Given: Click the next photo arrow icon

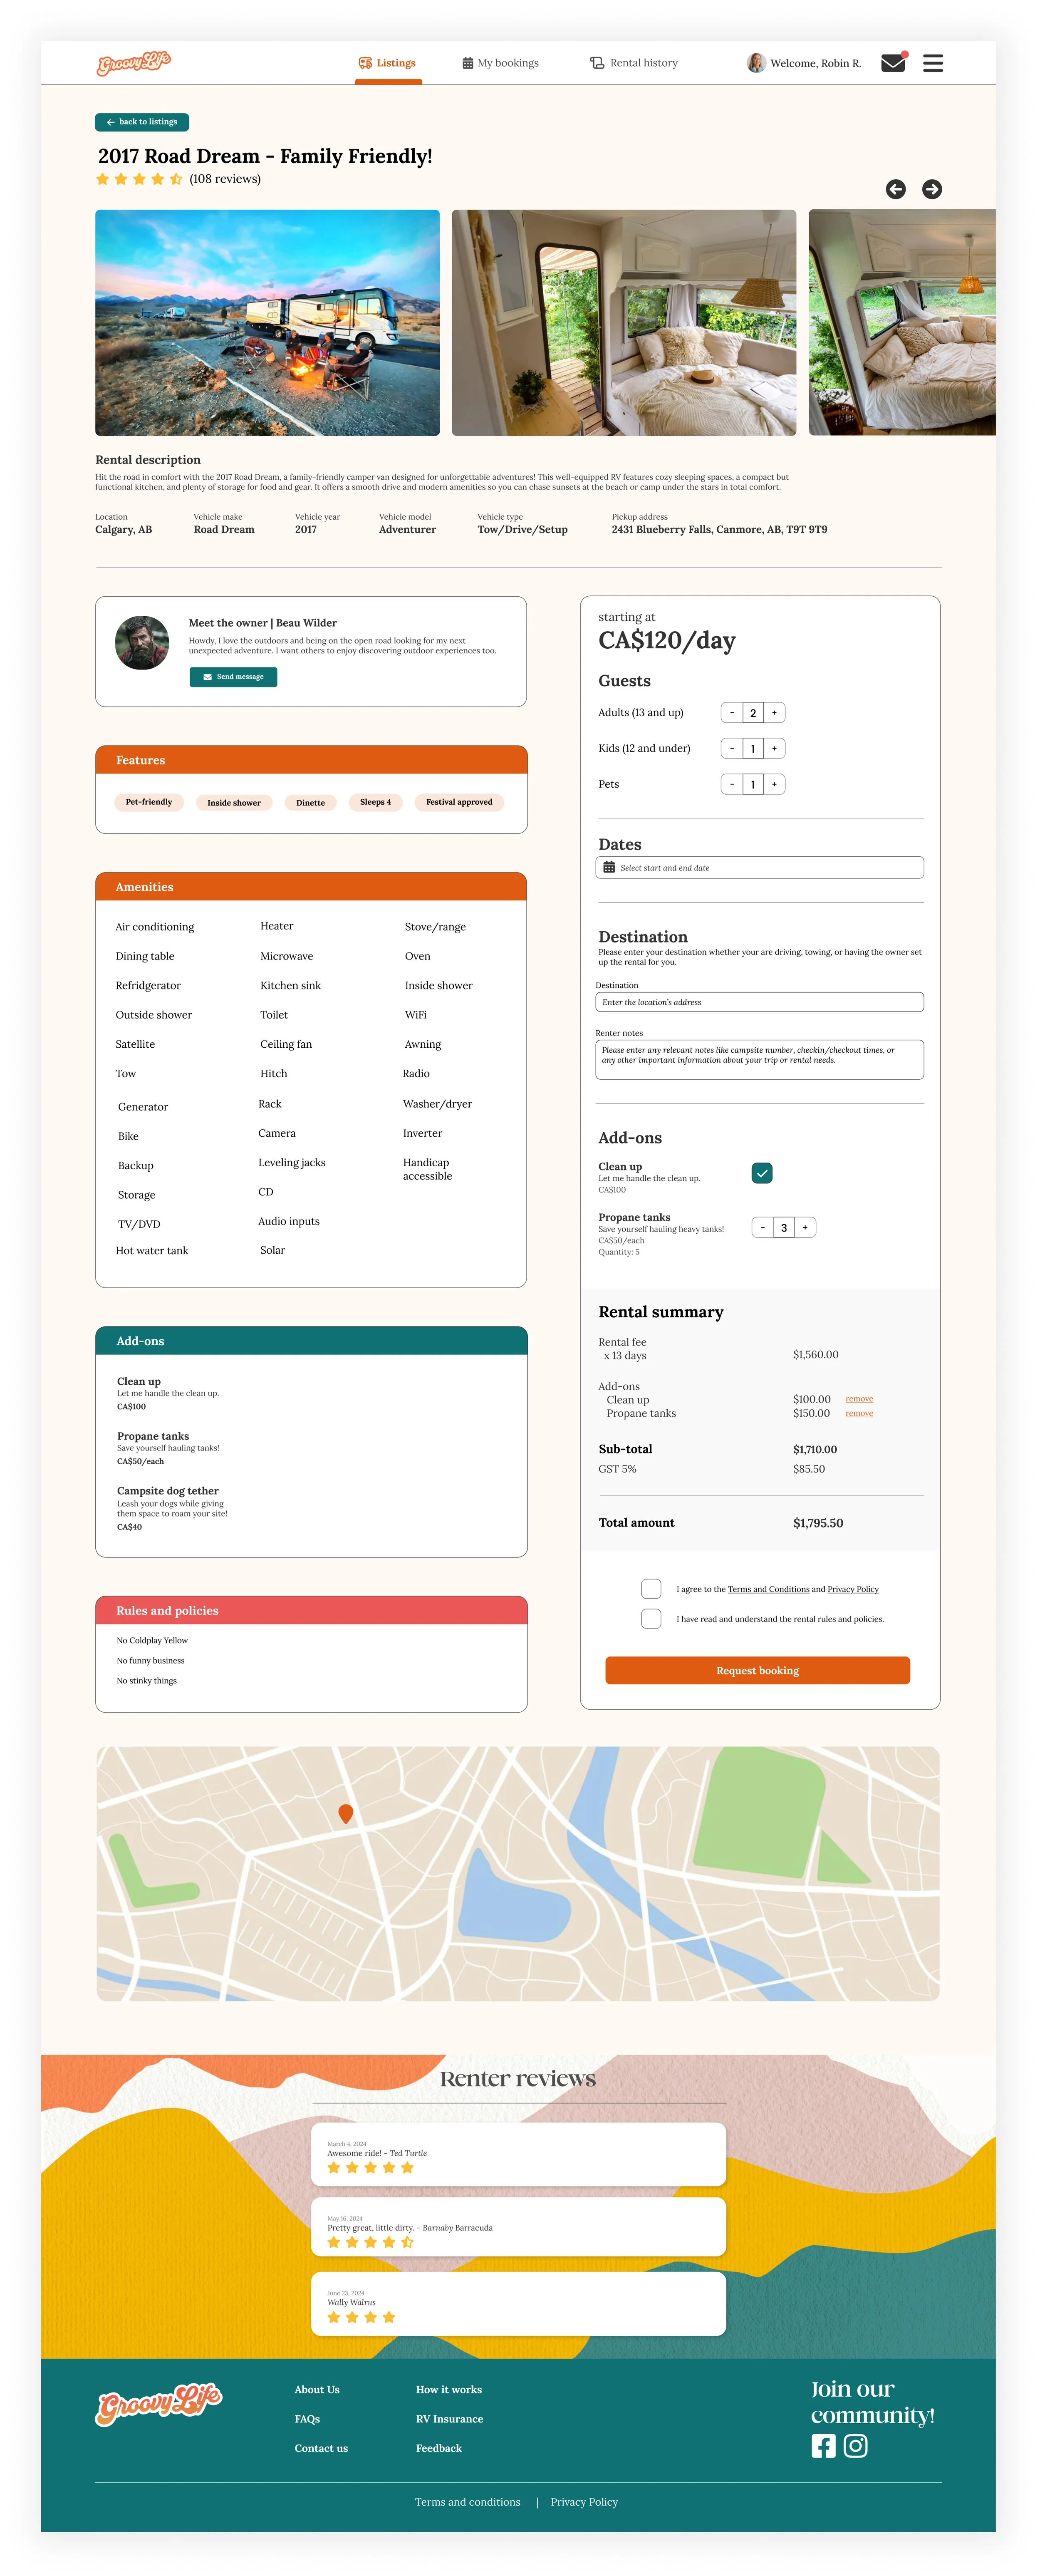Looking at the screenshot, I should [x=931, y=189].
